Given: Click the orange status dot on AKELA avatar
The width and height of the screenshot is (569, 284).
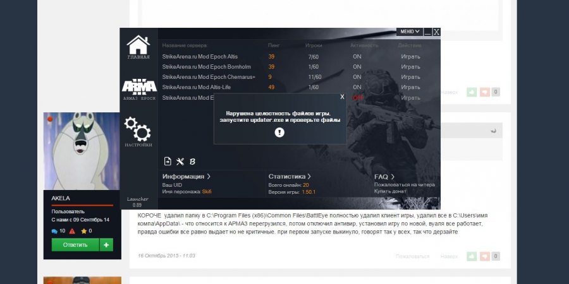Looking at the screenshot, I should 50,119.
